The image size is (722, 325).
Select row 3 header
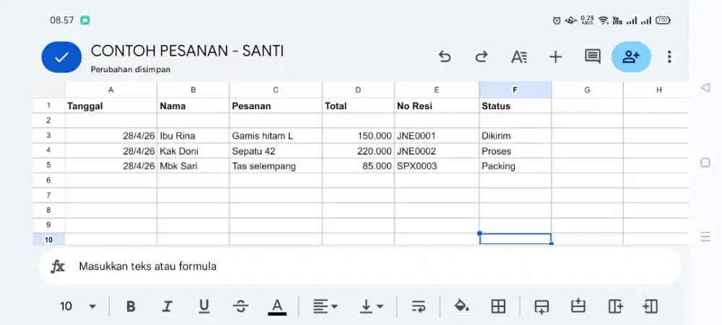click(x=48, y=136)
